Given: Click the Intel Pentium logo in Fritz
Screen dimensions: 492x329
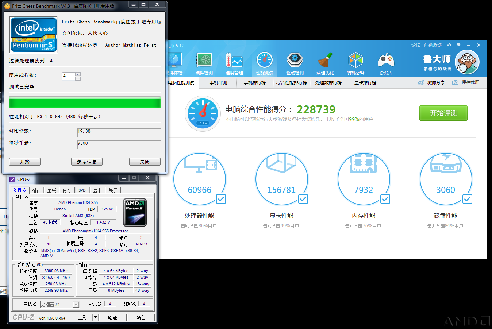Looking at the screenshot, I should click(34, 35).
